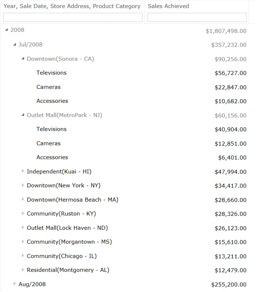256x292 pixels.
Task: Expand the Aug/2008 month row
Action: [x=15, y=284]
